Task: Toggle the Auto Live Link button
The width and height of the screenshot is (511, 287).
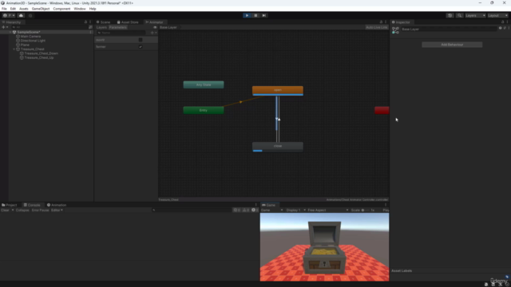Action: (x=376, y=27)
